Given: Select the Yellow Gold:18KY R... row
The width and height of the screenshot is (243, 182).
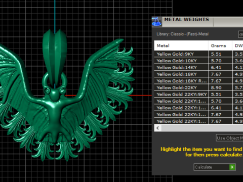Looking at the screenshot, I should click(x=198, y=81).
